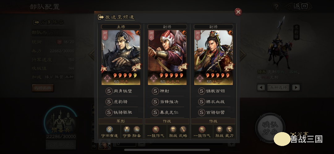Select the 周泰 general card
The height and width of the screenshot is (154, 334).
[x=121, y=57]
